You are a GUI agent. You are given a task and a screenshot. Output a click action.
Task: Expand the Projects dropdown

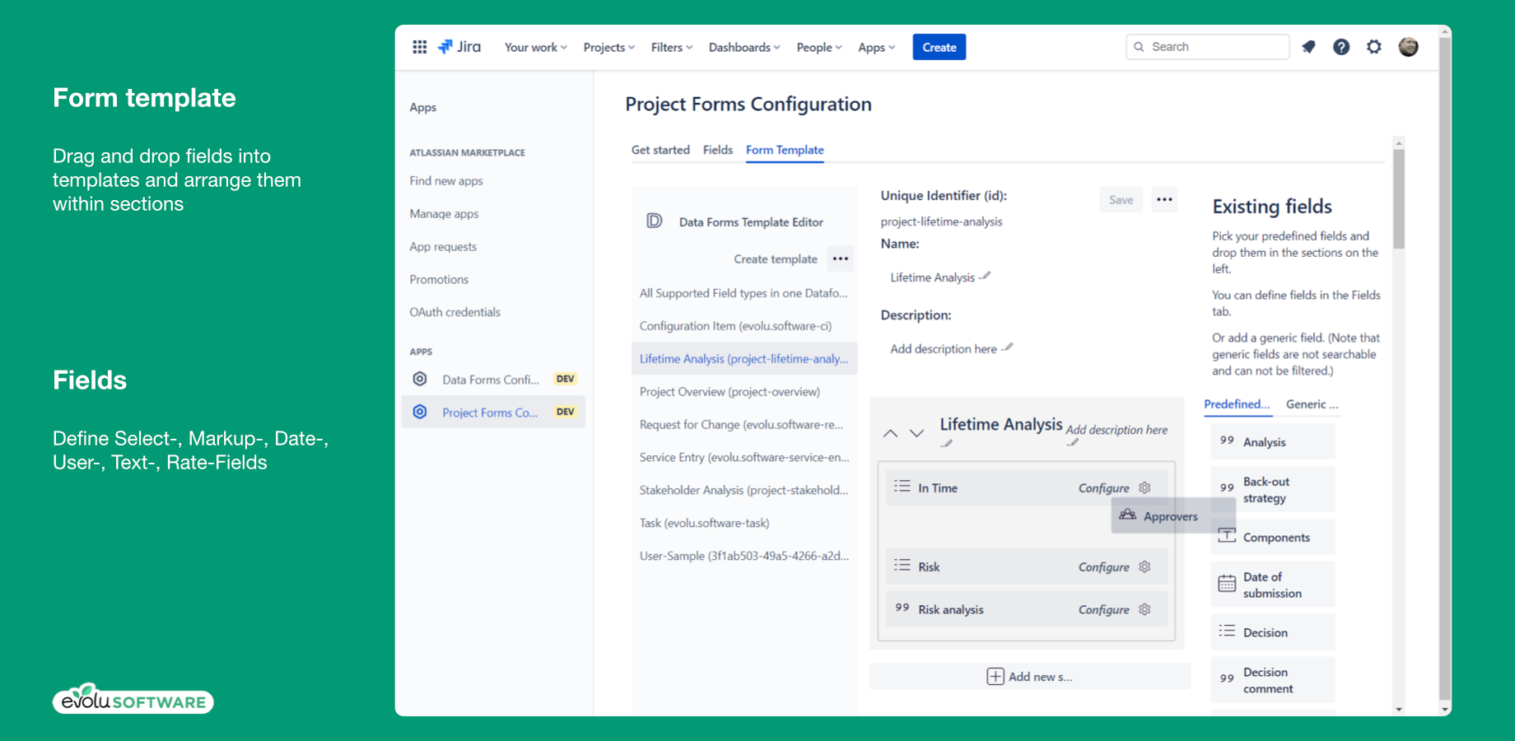[609, 47]
